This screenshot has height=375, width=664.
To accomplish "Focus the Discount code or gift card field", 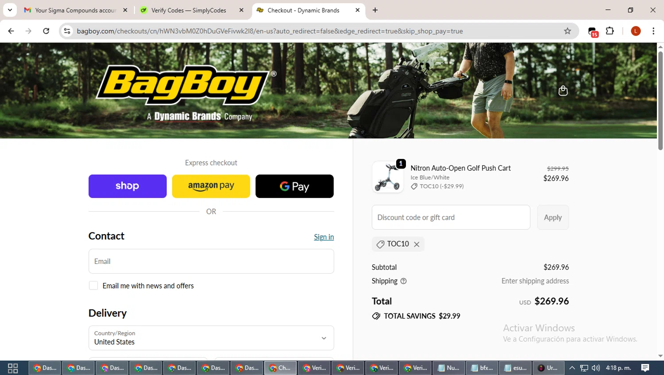I will 451,217.
